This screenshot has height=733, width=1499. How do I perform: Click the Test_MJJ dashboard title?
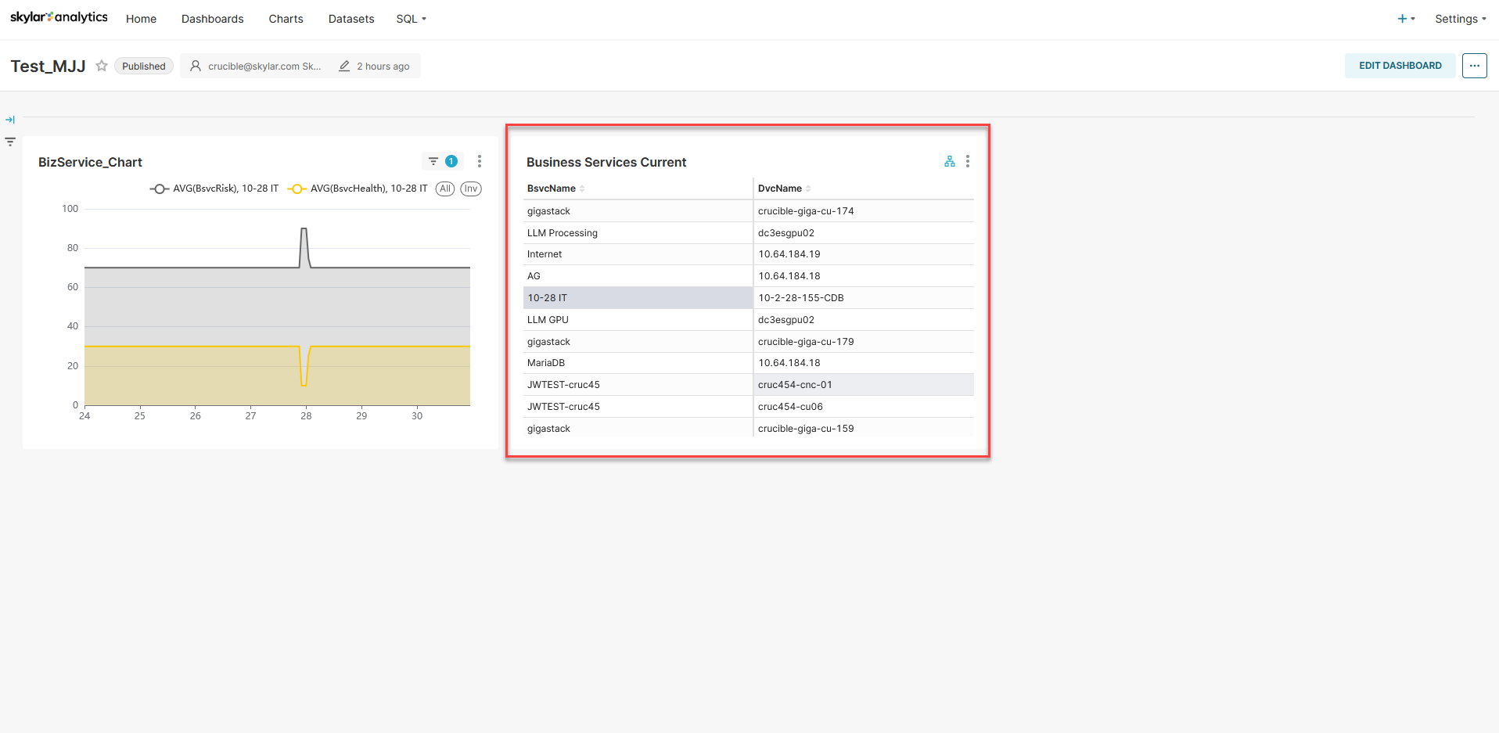pyautogui.click(x=48, y=66)
